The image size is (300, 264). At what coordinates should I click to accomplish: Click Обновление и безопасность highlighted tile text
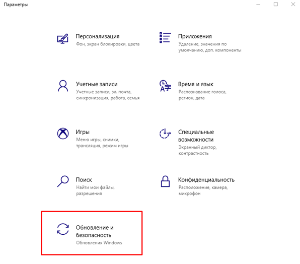click(95, 231)
